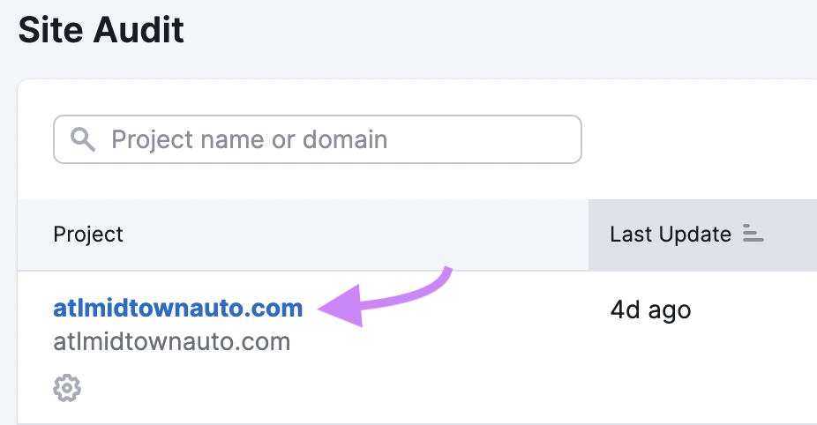Click the Site Audit page heading
This screenshot has height=425, width=817.
(x=101, y=30)
